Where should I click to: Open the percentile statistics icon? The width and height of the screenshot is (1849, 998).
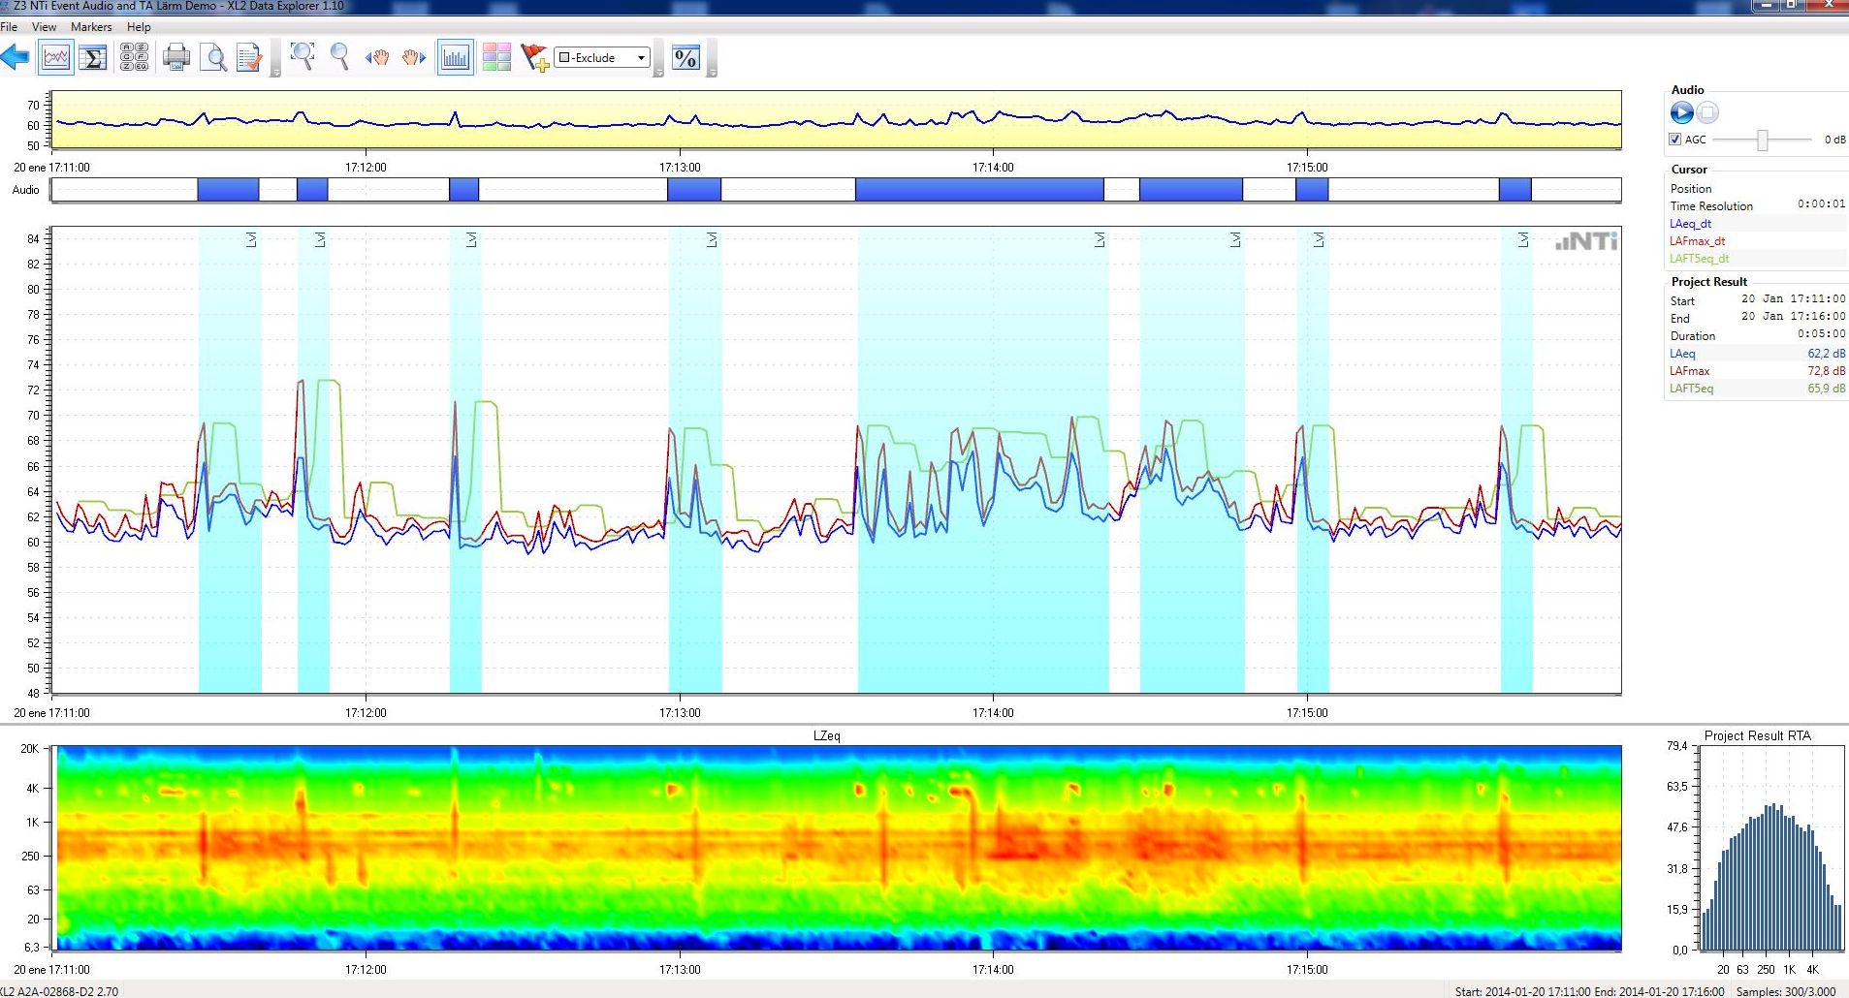[x=685, y=58]
